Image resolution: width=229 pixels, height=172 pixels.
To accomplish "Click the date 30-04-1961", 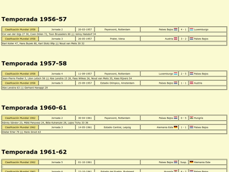I will click(85, 118).
